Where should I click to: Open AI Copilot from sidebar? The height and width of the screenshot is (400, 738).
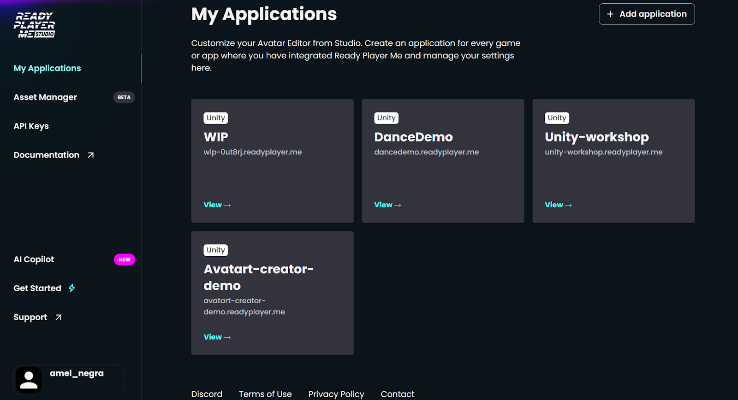click(34, 259)
